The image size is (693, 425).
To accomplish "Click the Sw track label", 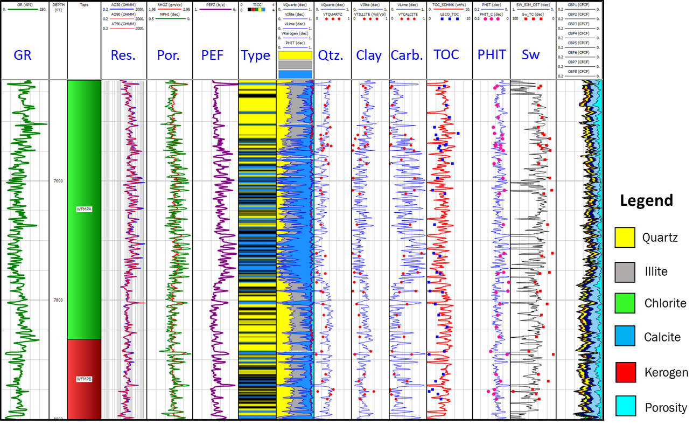I will coord(530,55).
